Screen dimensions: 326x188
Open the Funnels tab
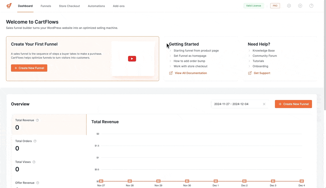pyautogui.click(x=46, y=6)
